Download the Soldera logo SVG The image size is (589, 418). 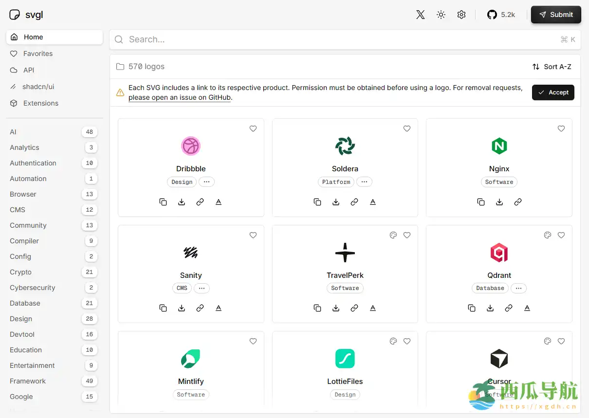(x=336, y=202)
